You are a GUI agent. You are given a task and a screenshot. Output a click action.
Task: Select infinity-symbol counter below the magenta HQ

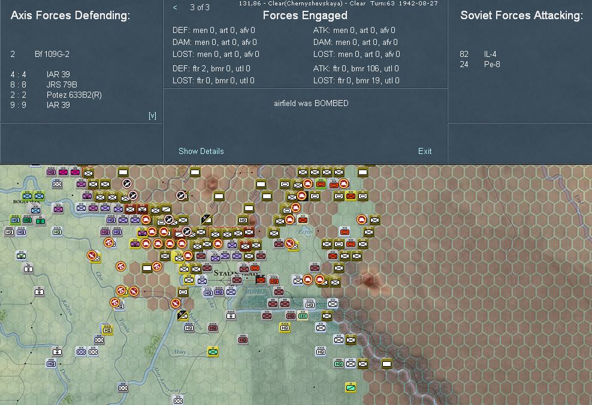click(x=58, y=184)
